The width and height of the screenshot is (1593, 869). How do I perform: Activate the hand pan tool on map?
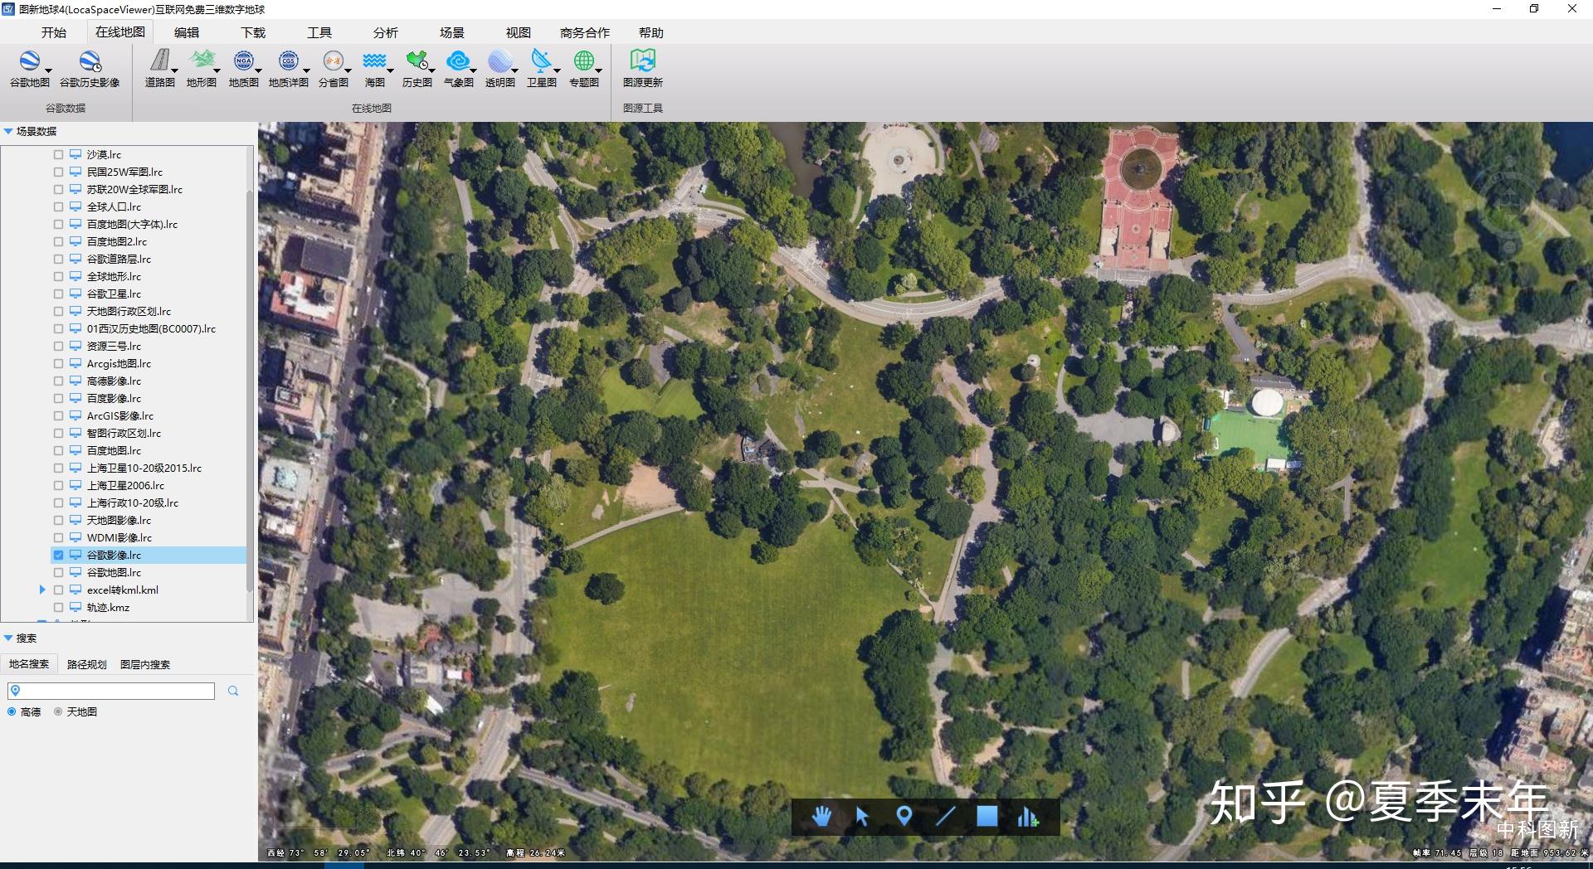click(821, 817)
